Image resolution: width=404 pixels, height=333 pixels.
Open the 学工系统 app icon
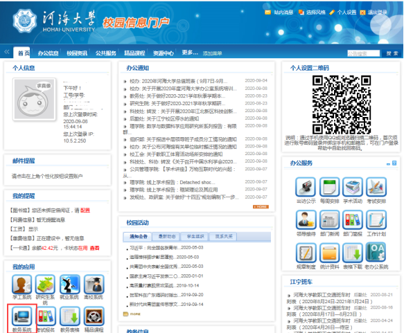pyautogui.click(x=22, y=285)
